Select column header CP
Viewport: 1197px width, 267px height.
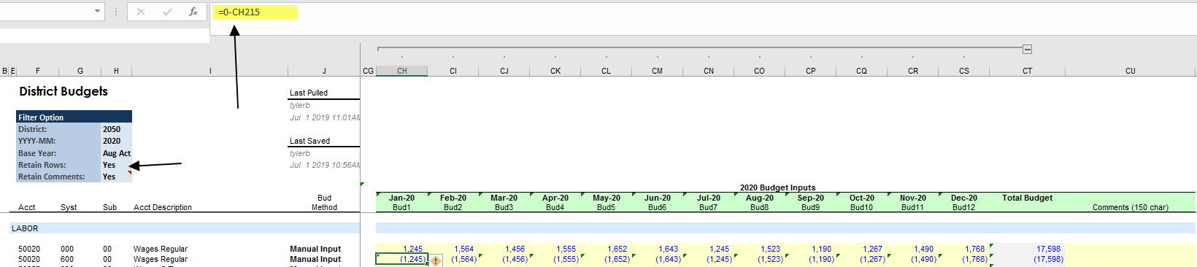point(811,71)
